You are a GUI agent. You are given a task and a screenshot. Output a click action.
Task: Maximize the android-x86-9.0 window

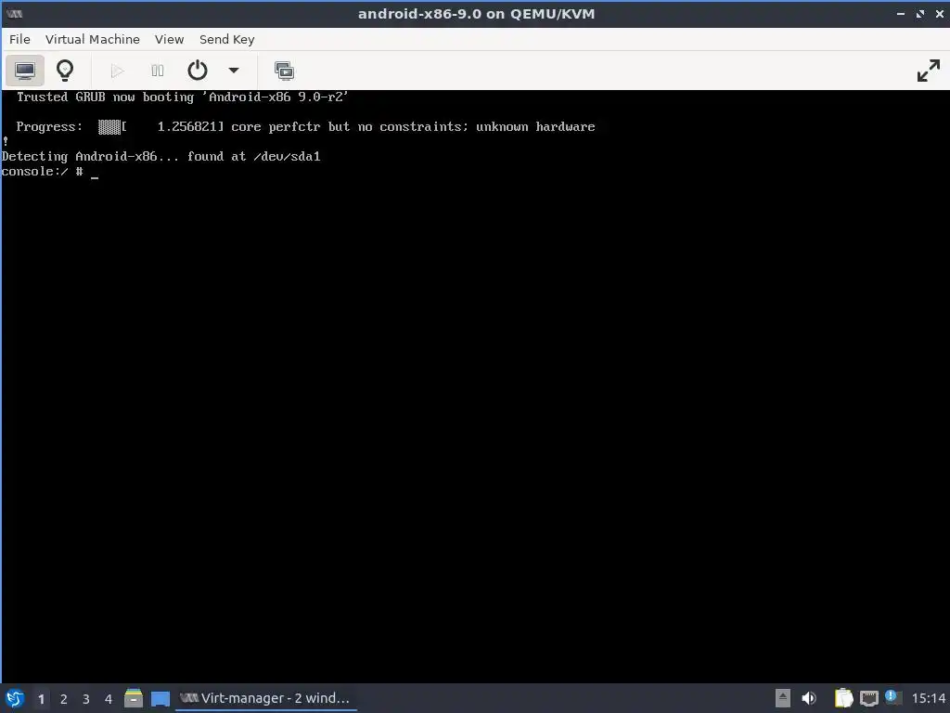(x=920, y=14)
